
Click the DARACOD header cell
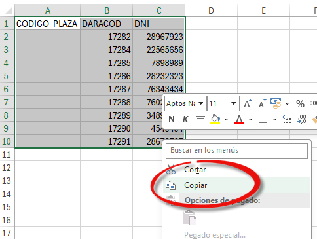pos(107,24)
